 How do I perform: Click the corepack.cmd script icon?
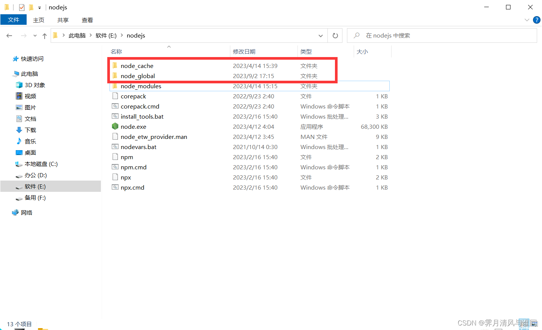click(115, 106)
